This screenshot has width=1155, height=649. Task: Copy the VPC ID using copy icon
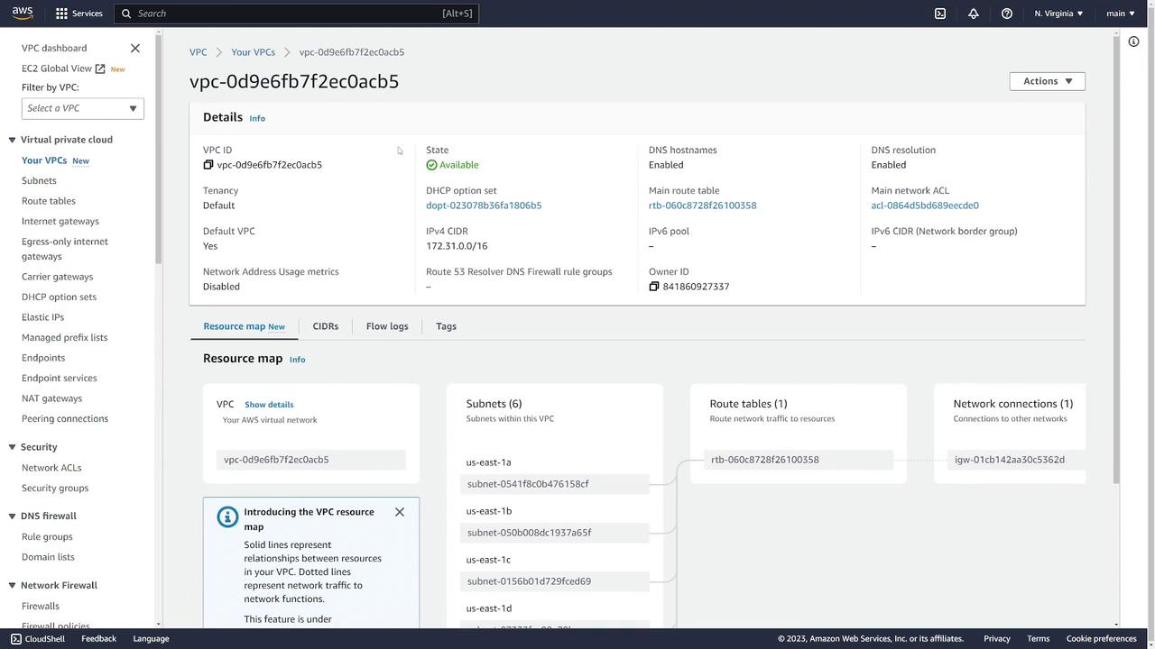point(208,165)
